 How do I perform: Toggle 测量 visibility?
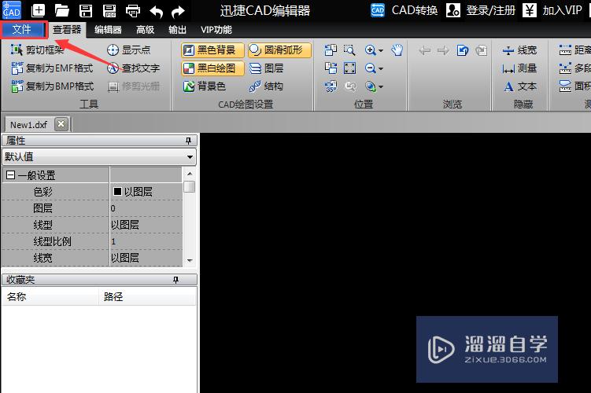(519, 68)
